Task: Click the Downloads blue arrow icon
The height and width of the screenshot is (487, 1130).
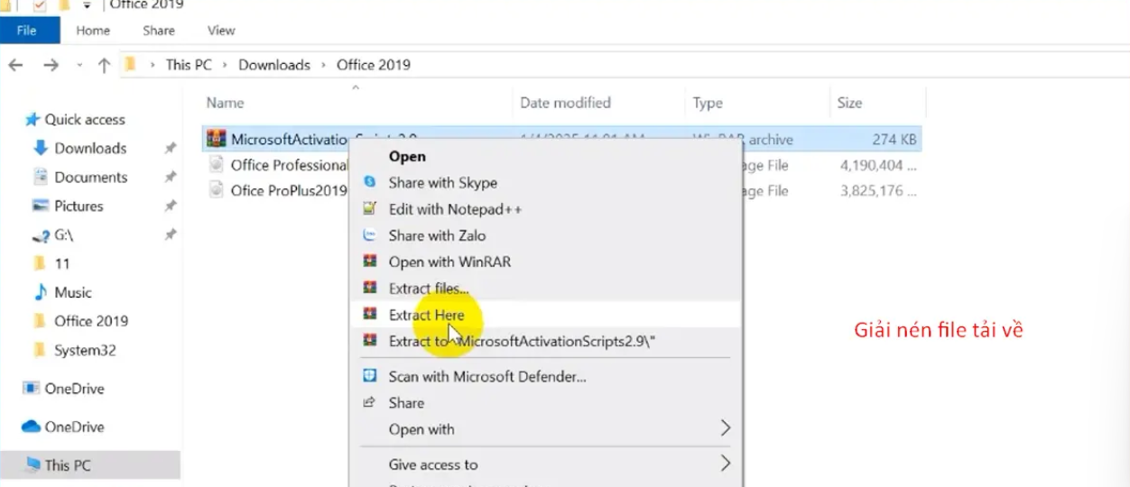Action: (41, 148)
